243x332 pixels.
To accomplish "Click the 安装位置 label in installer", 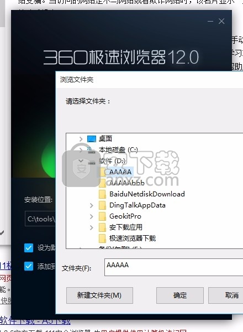I will (38, 199).
